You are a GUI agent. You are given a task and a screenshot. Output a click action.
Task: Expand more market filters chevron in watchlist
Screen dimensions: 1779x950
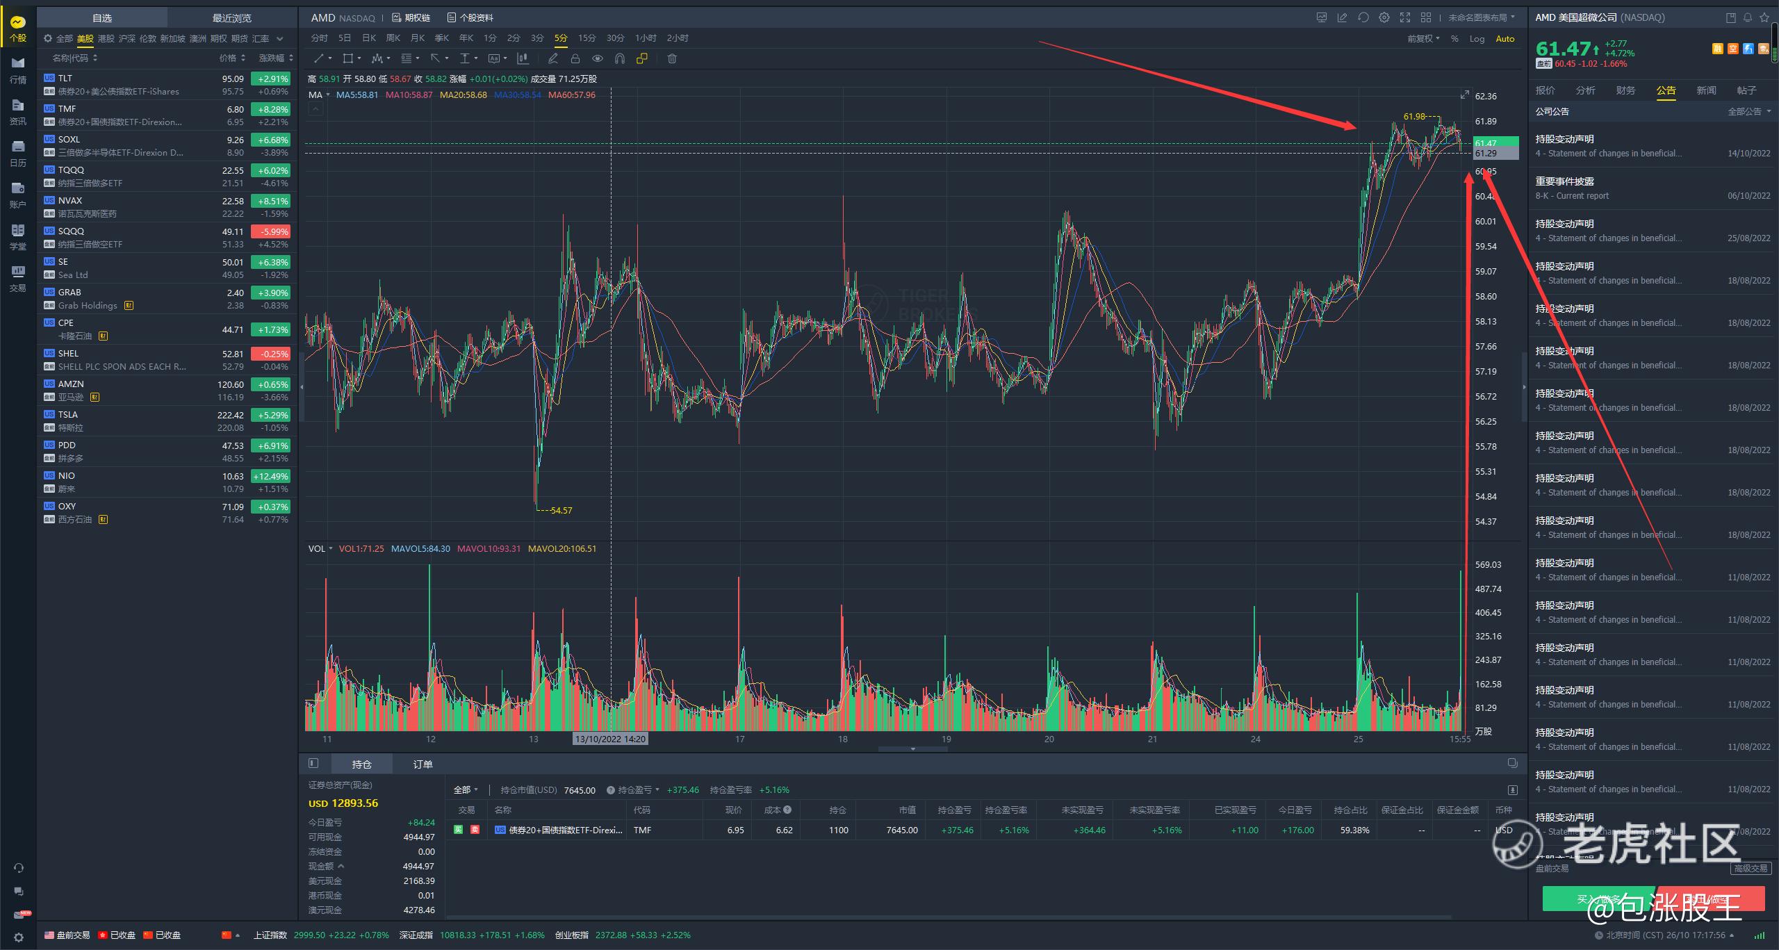(x=280, y=39)
